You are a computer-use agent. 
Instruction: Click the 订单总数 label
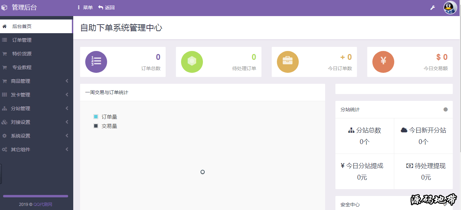[151, 68]
